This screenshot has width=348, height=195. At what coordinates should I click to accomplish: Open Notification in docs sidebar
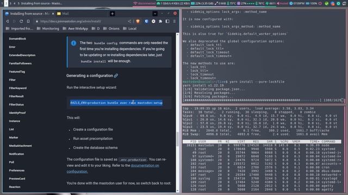(16, 154)
